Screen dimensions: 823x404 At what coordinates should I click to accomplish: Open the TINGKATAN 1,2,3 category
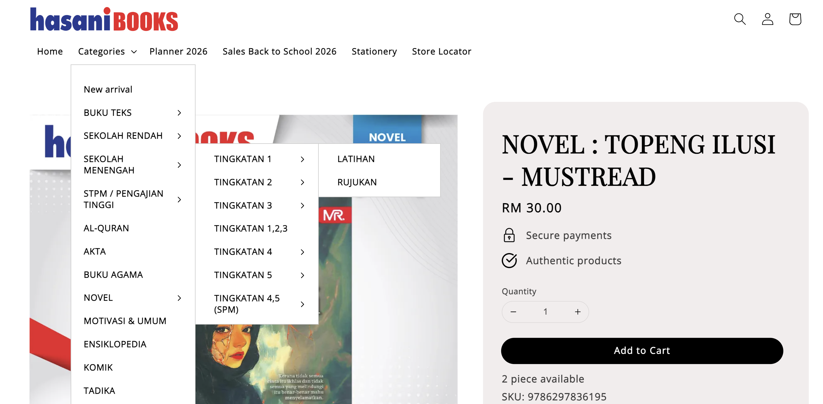(x=251, y=228)
